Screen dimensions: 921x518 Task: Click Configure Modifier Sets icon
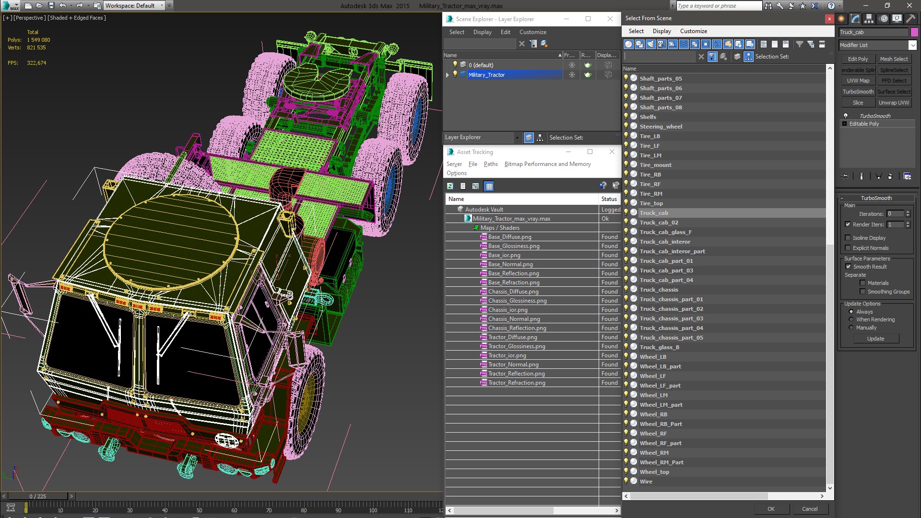click(x=907, y=177)
